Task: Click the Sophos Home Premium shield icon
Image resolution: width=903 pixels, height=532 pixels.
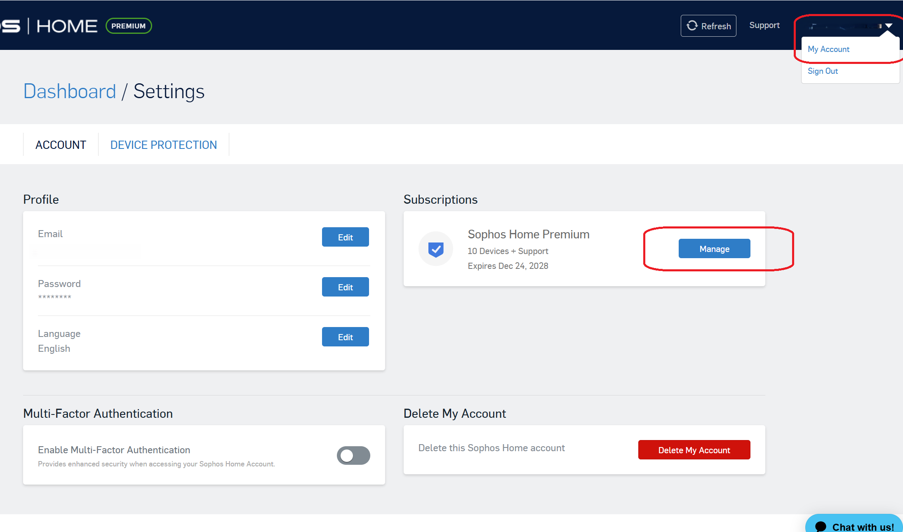Action: (435, 249)
